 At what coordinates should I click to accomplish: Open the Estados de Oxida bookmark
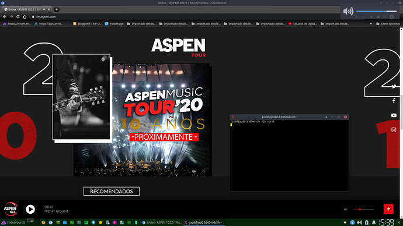coord(303,23)
